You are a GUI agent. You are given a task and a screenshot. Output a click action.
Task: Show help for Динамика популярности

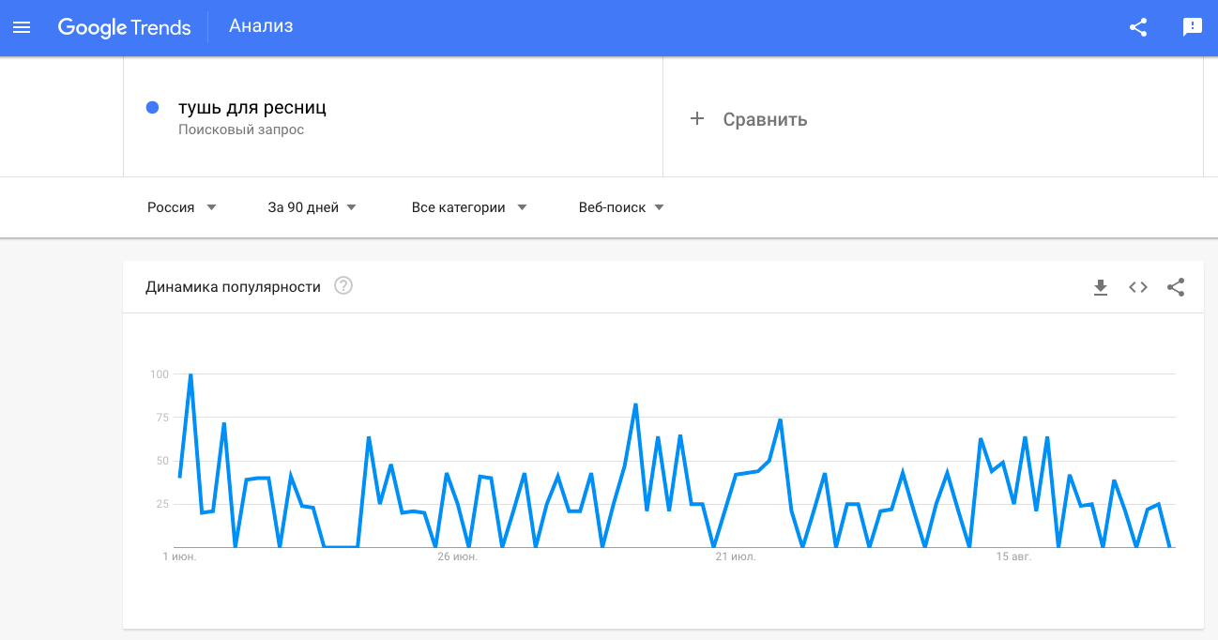click(343, 286)
